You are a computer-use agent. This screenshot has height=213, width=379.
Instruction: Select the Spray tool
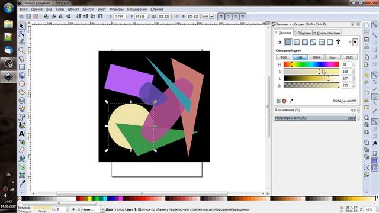22,142
